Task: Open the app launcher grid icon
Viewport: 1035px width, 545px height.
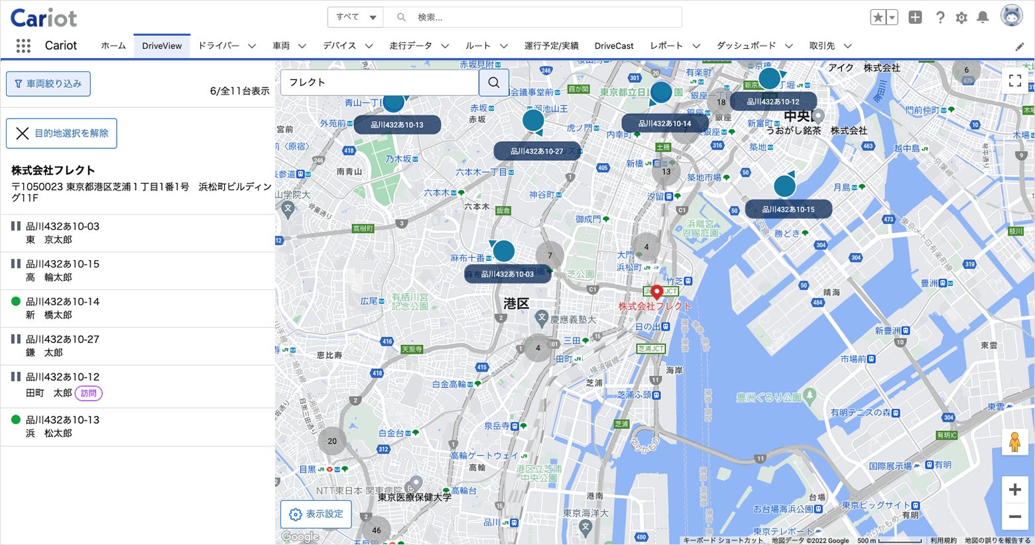Action: click(23, 46)
